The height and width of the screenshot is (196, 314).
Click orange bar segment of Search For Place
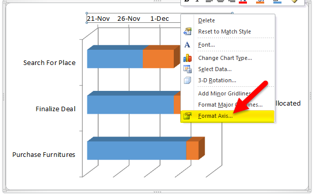point(158,59)
